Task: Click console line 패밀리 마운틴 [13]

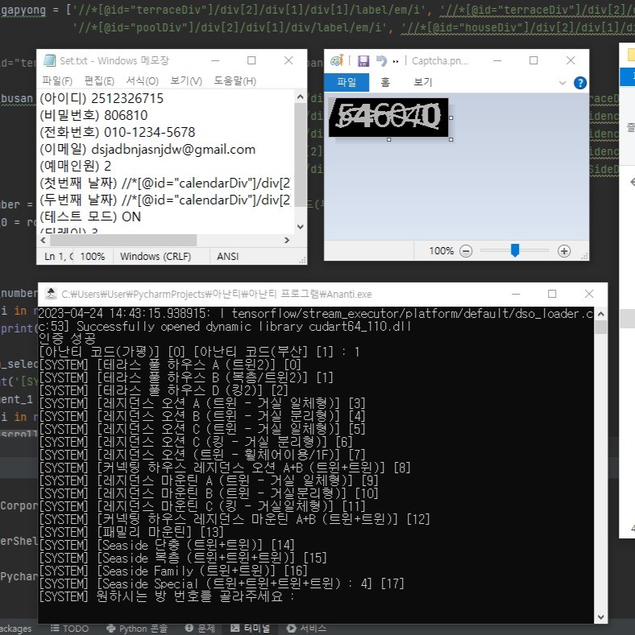Action: tap(131, 532)
